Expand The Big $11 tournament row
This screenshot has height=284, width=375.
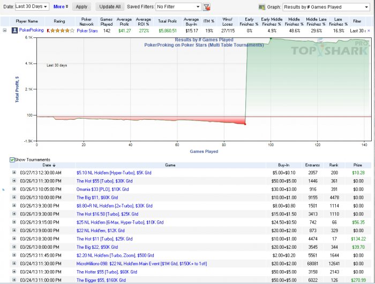(x=14, y=197)
